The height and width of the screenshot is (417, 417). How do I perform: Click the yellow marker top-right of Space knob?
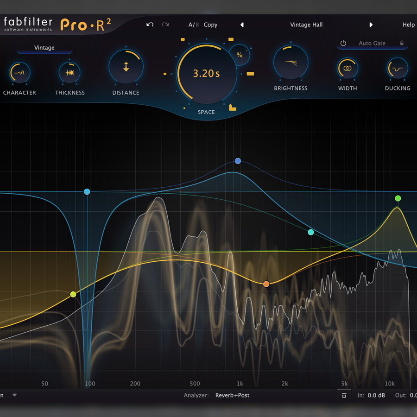coord(231,39)
